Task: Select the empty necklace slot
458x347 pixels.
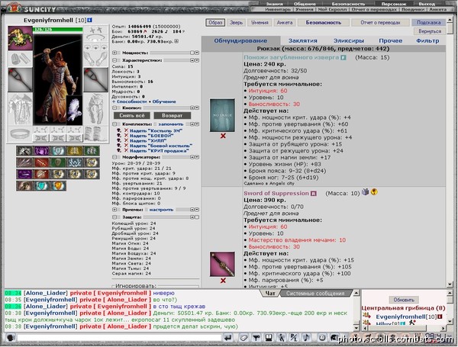Action: pyautogui.click(x=96, y=38)
